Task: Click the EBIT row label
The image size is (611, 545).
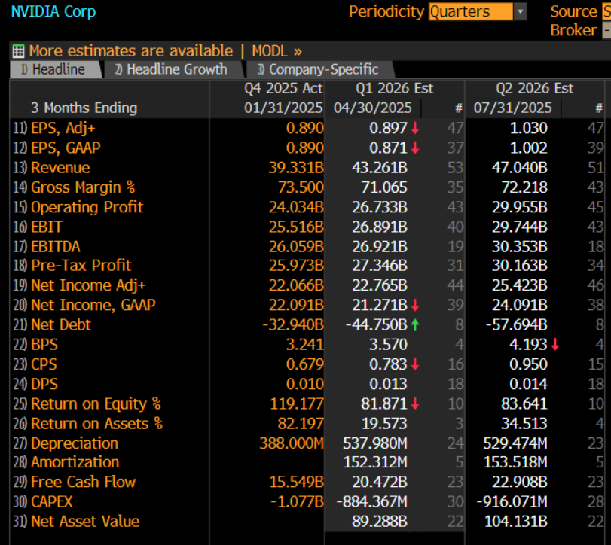Action: [x=47, y=227]
